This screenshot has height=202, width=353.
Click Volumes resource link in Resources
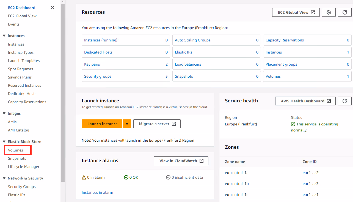[273, 76]
